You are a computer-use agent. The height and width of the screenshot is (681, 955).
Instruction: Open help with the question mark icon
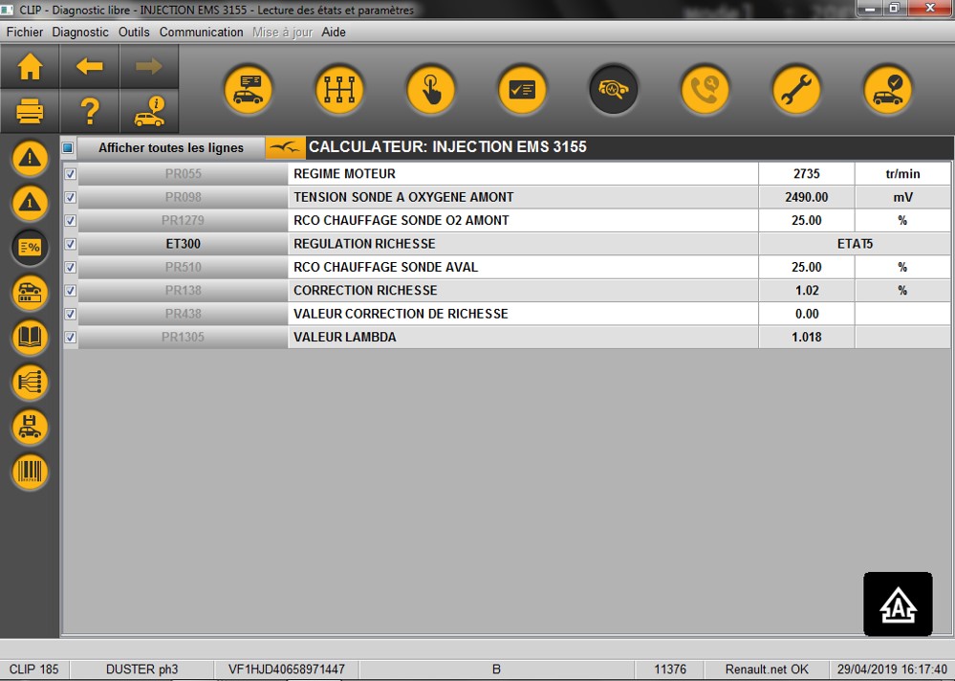(89, 112)
